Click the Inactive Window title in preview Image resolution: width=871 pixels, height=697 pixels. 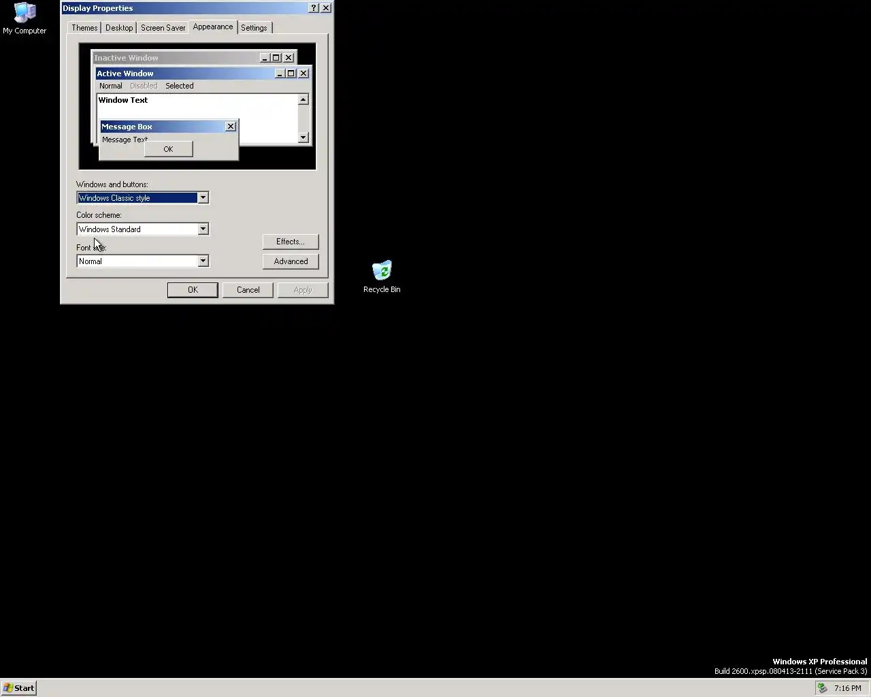pyautogui.click(x=126, y=58)
